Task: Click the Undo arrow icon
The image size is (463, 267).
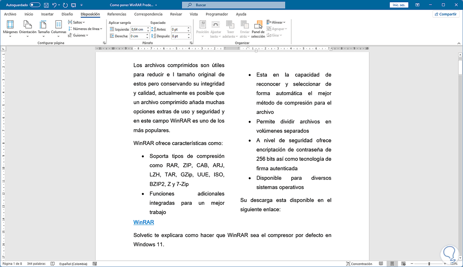Action: click(54, 5)
